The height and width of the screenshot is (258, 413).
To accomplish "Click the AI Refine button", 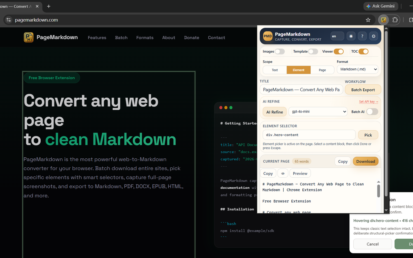I will (x=275, y=112).
